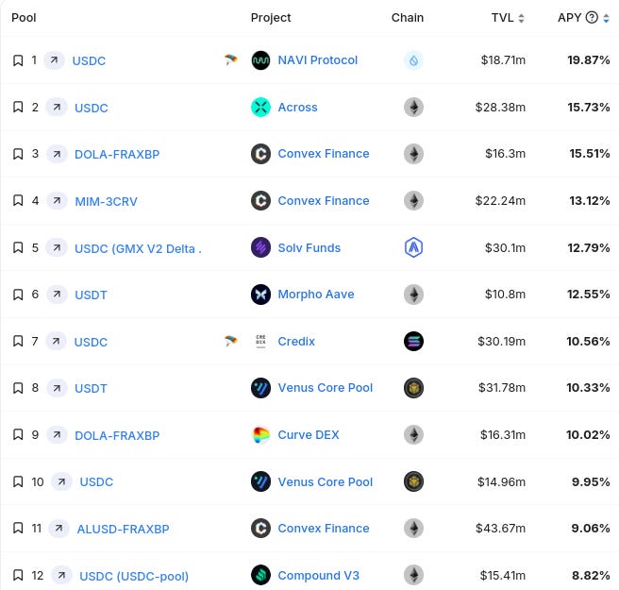Open Venus Core Pool link on row 8
Image resolution: width=619 pixels, height=590 pixels.
(325, 388)
